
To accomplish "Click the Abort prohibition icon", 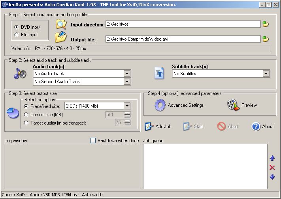I will pyautogui.click(x=221, y=126).
